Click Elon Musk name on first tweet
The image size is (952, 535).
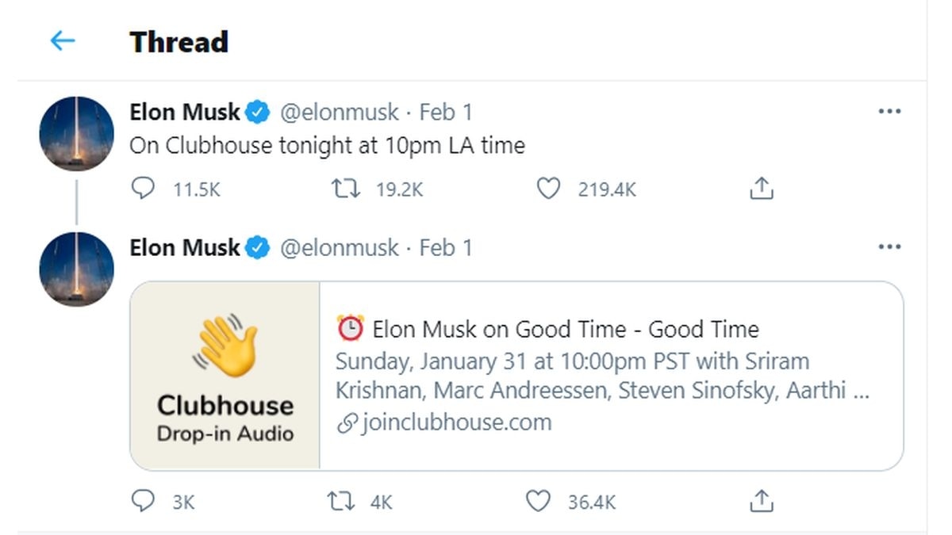pos(185,113)
